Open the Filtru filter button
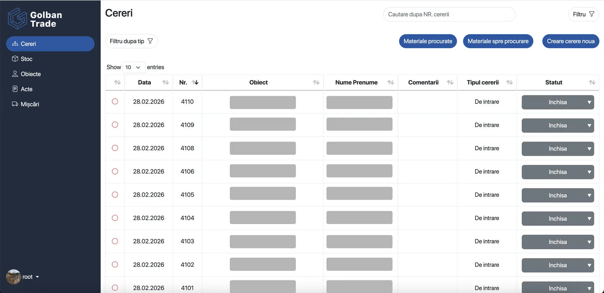604x293 pixels. (584, 14)
